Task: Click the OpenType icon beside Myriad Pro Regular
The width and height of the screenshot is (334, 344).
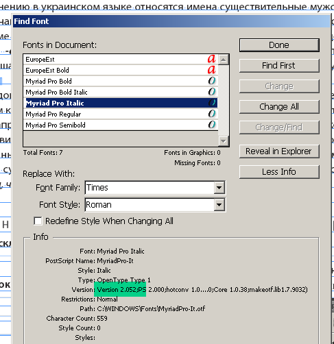Action: (x=212, y=114)
